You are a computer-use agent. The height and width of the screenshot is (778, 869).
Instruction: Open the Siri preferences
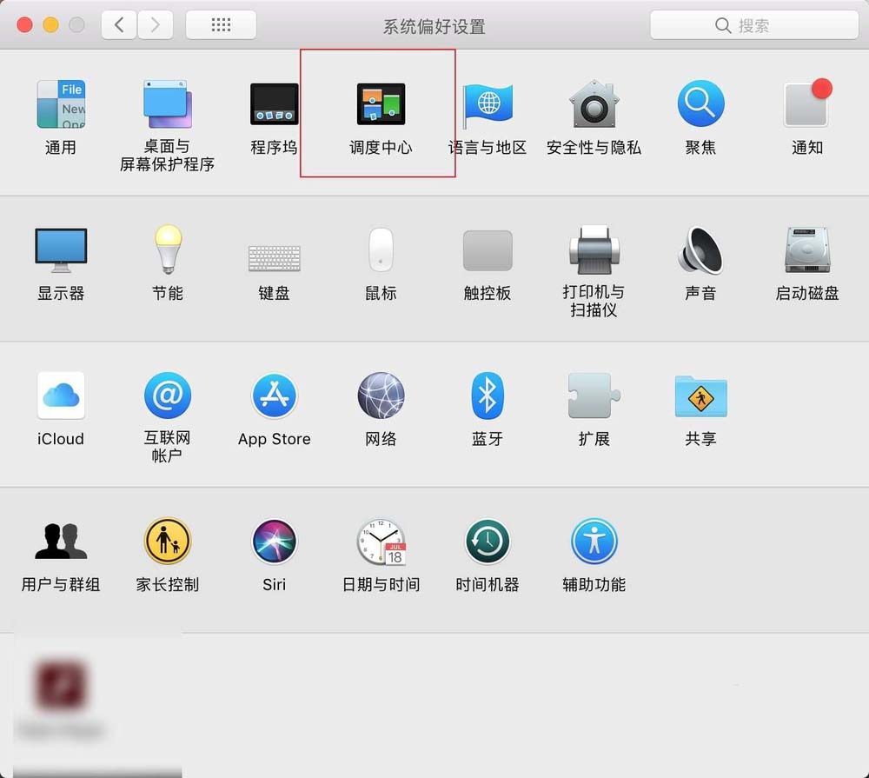[x=275, y=541]
